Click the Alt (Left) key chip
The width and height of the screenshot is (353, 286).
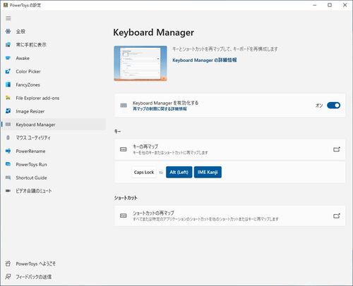[x=179, y=172]
